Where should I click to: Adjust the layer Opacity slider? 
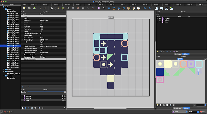[46, 92]
